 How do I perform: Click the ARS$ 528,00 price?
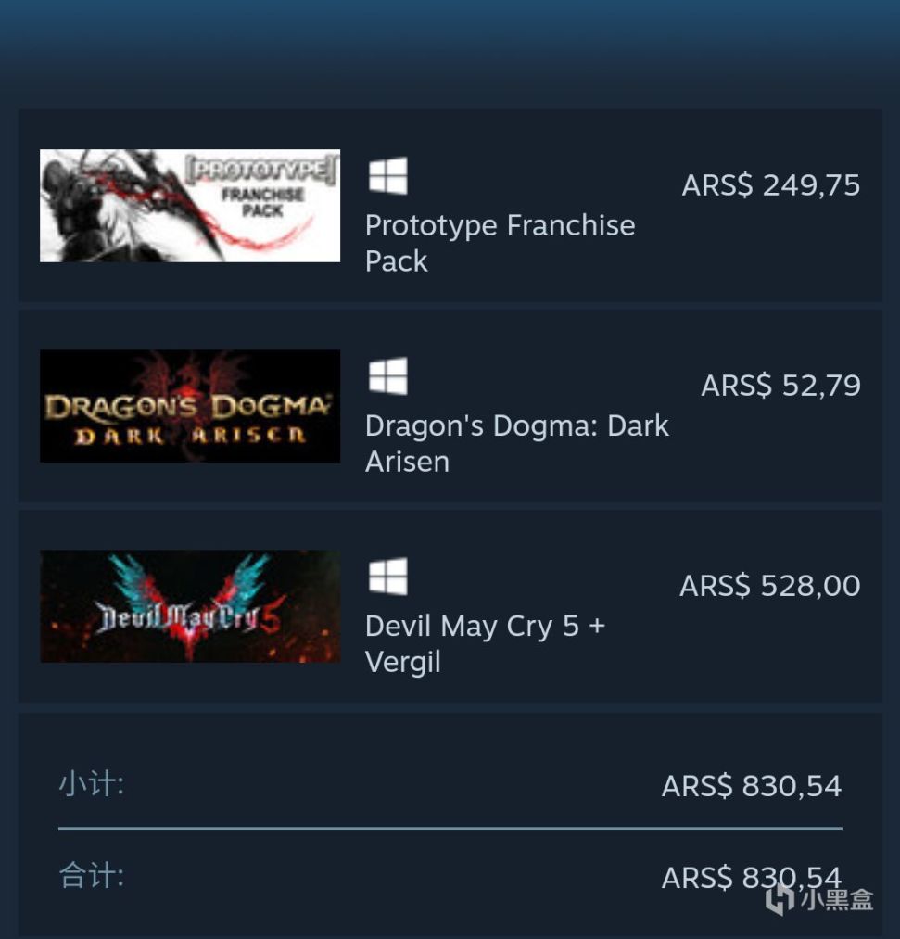pos(769,585)
